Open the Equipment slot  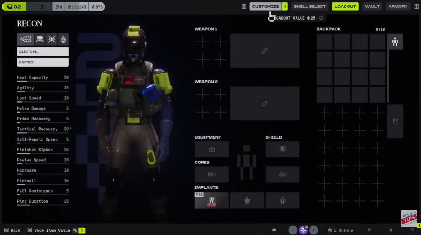(x=211, y=150)
